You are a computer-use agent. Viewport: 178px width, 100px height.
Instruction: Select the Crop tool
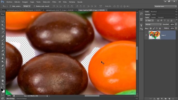[x=3, y=29]
